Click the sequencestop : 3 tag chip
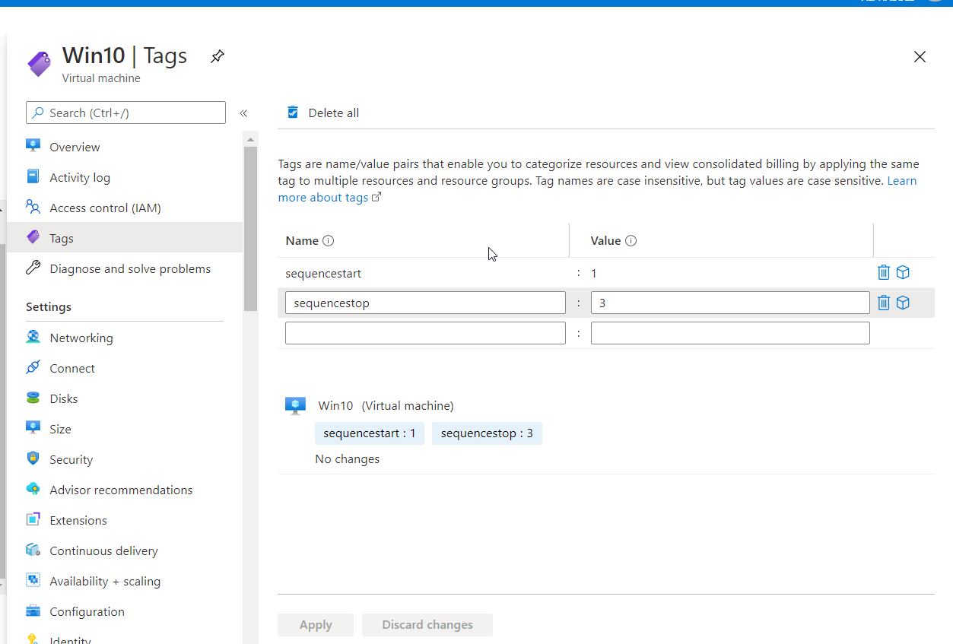 [x=487, y=433]
